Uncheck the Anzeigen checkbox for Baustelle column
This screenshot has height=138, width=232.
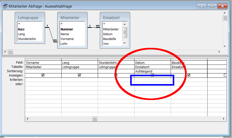[x=189, y=75]
